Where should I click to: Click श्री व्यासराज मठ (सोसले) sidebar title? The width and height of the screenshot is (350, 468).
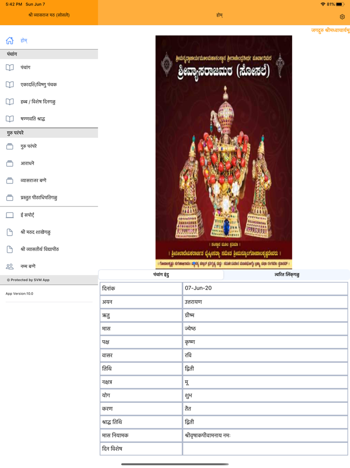[49, 15]
